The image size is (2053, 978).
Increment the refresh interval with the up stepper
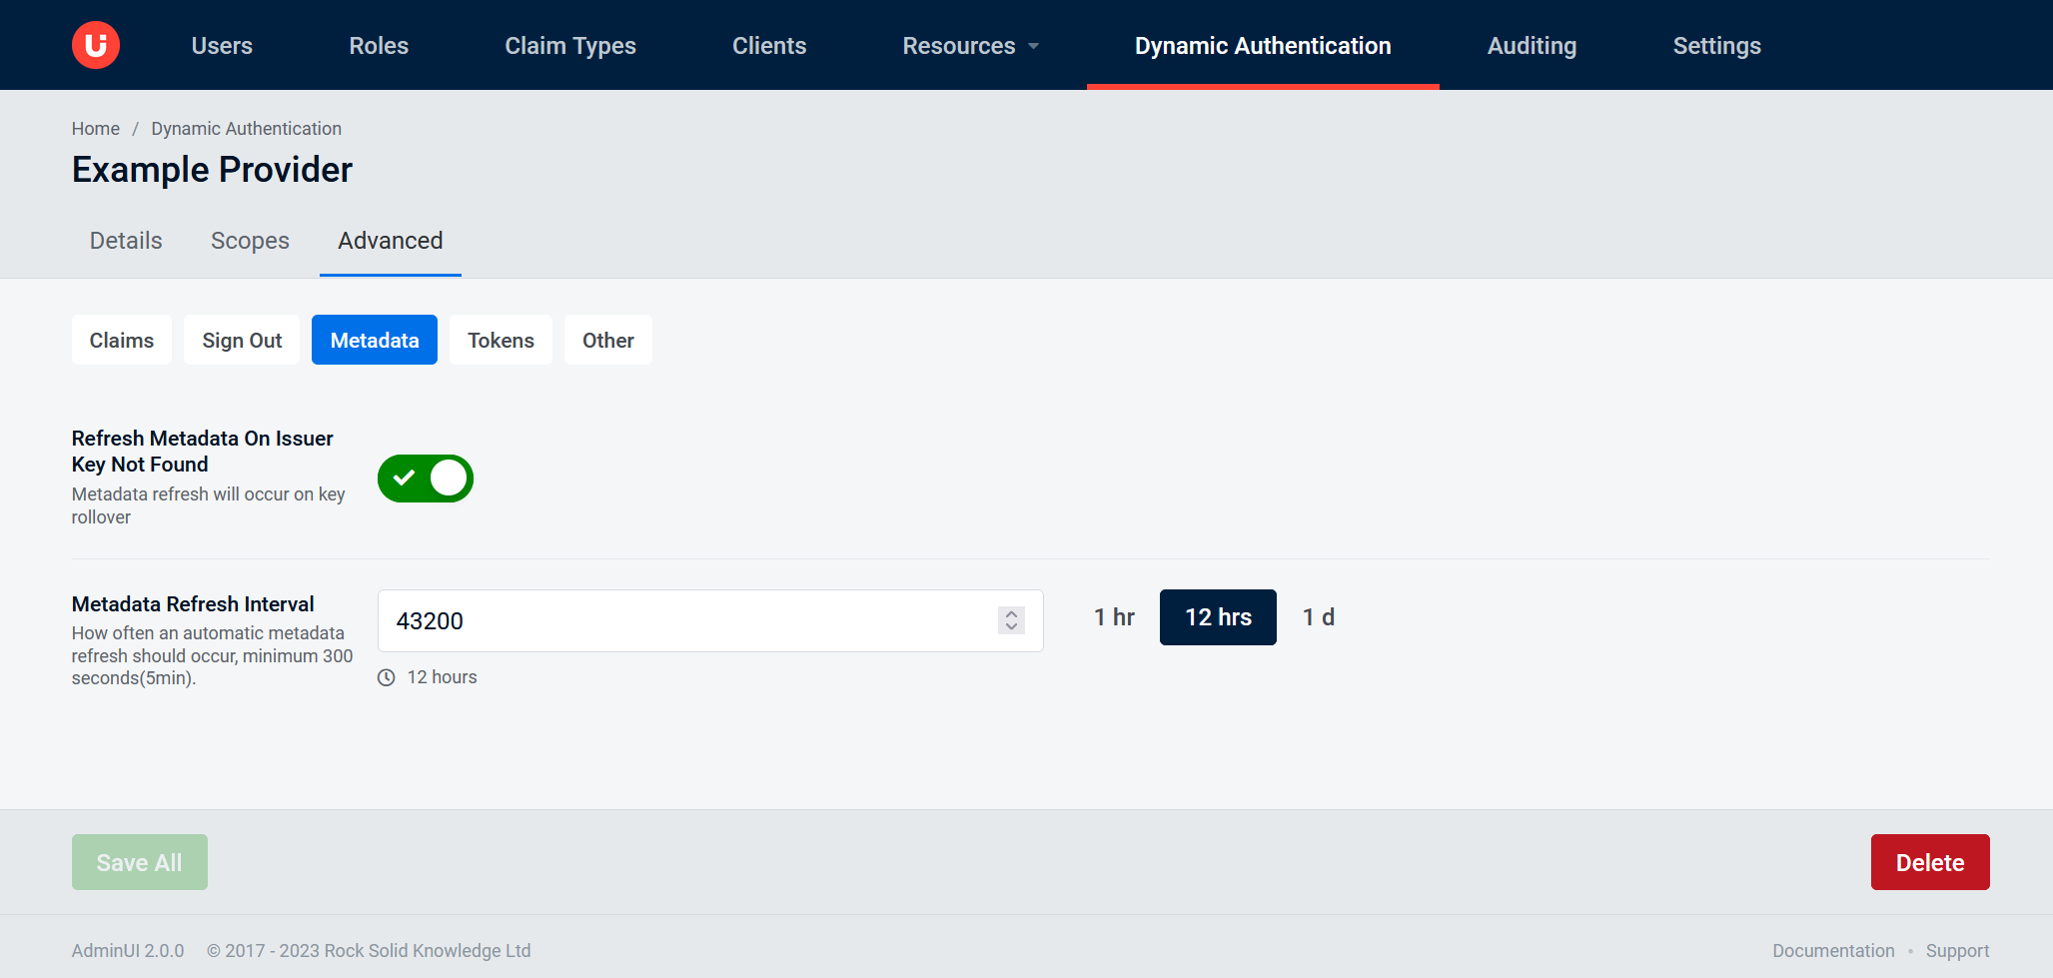pyautogui.click(x=1010, y=612)
